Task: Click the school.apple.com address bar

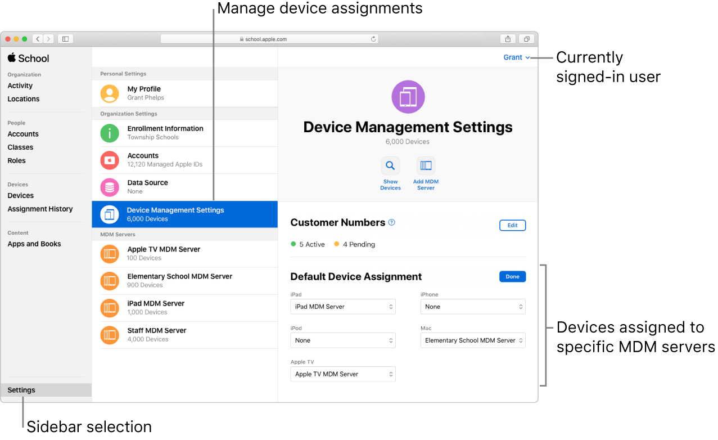Action: [x=269, y=39]
